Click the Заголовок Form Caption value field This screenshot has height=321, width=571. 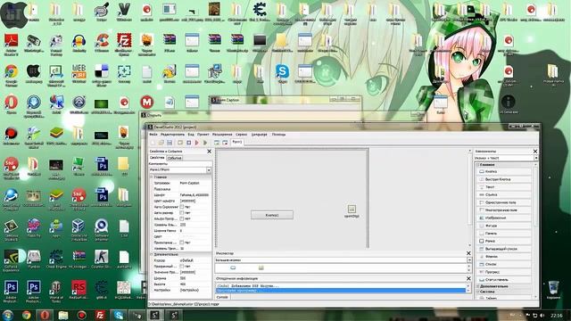[195, 183]
